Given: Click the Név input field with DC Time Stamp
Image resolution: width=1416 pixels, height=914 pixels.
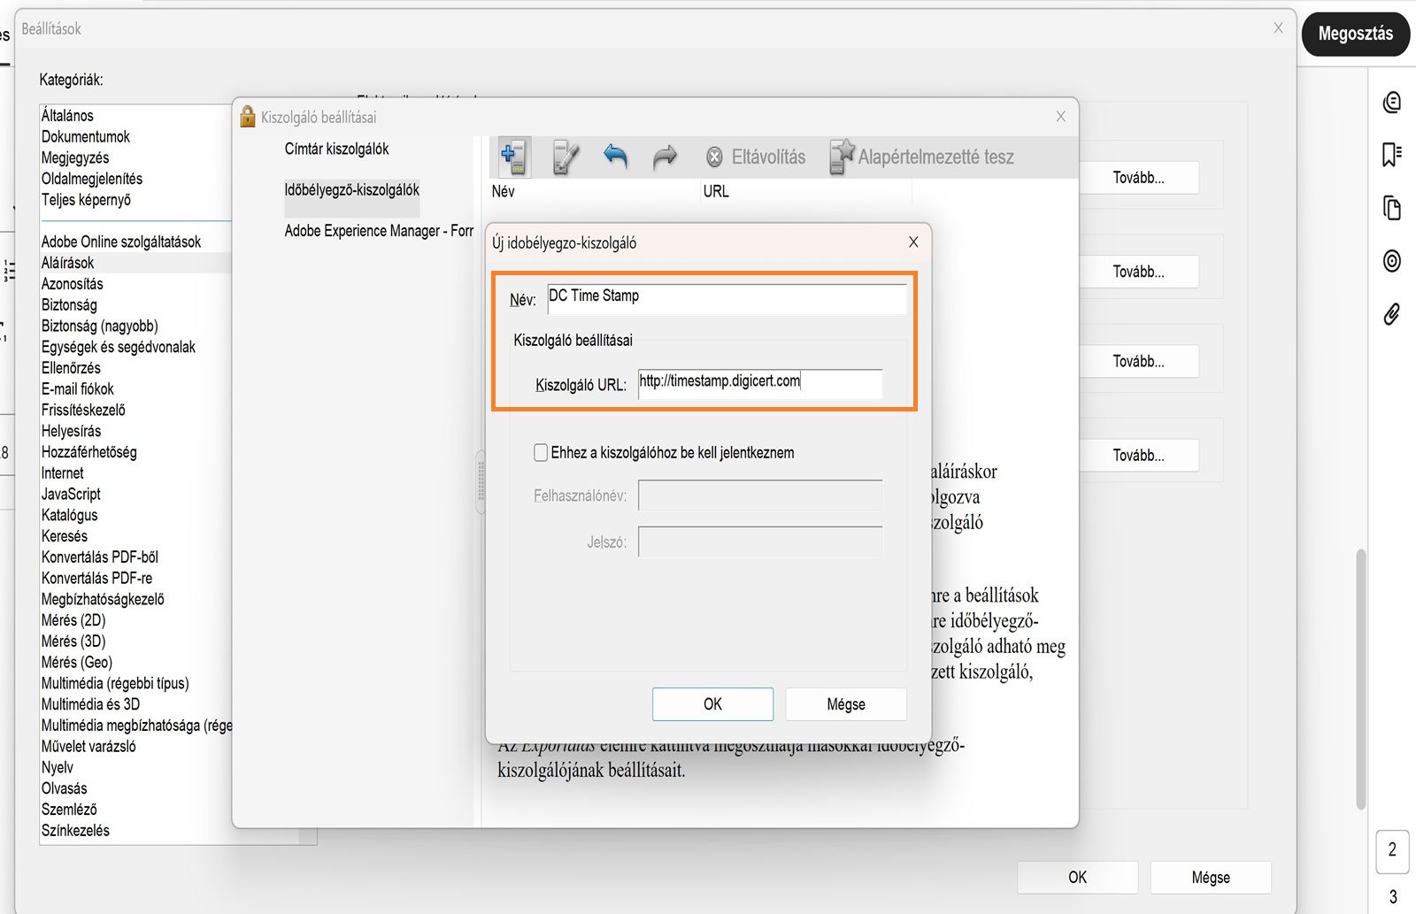Looking at the screenshot, I should pyautogui.click(x=727, y=298).
